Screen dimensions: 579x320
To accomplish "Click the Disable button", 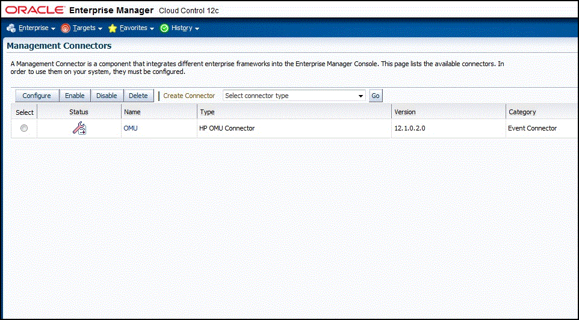I will pyautogui.click(x=107, y=96).
